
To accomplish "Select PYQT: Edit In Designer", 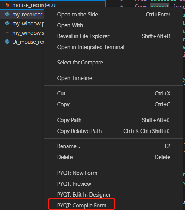I will pos(114,195).
